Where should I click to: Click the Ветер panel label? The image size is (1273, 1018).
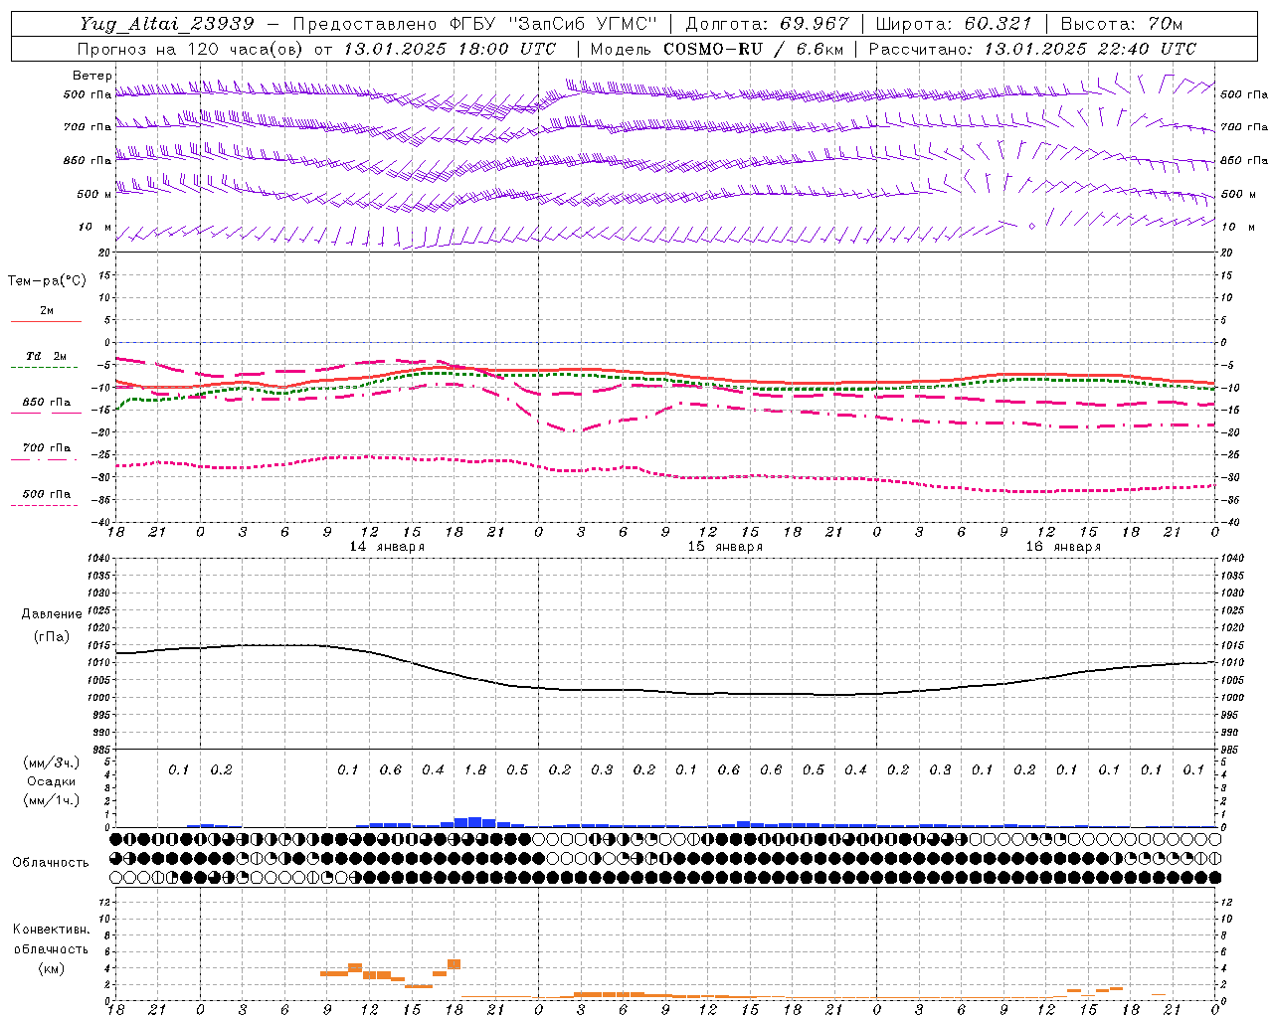tap(92, 76)
